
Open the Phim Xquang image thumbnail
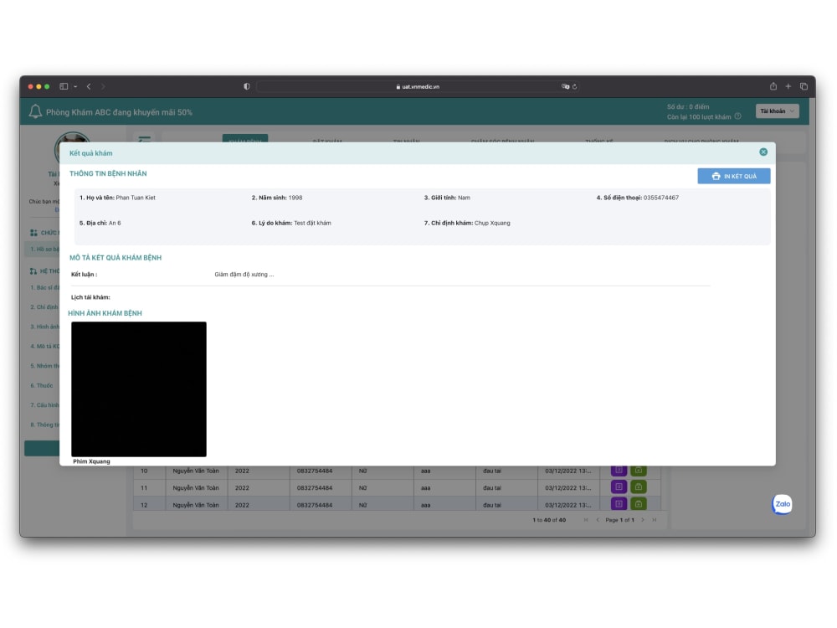pyautogui.click(x=139, y=389)
